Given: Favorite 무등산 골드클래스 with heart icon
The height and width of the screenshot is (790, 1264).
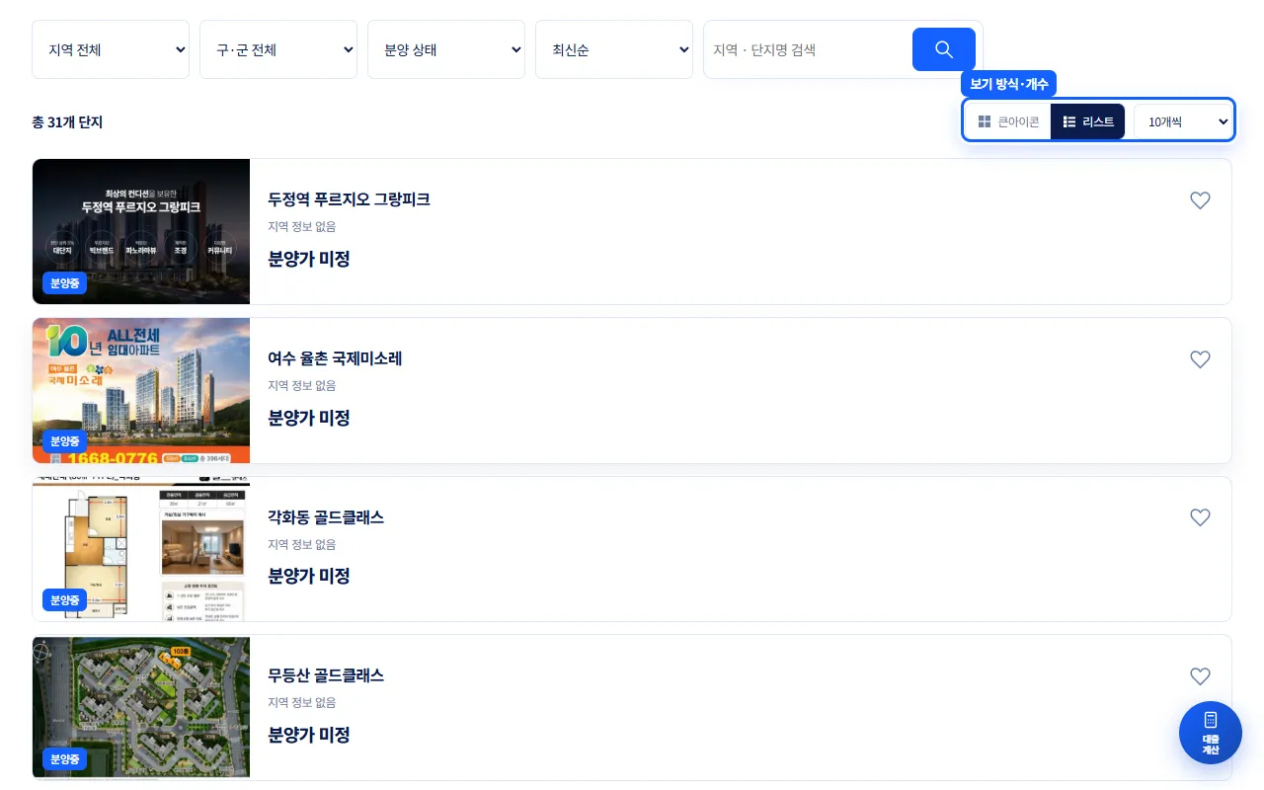Looking at the screenshot, I should coord(1200,676).
